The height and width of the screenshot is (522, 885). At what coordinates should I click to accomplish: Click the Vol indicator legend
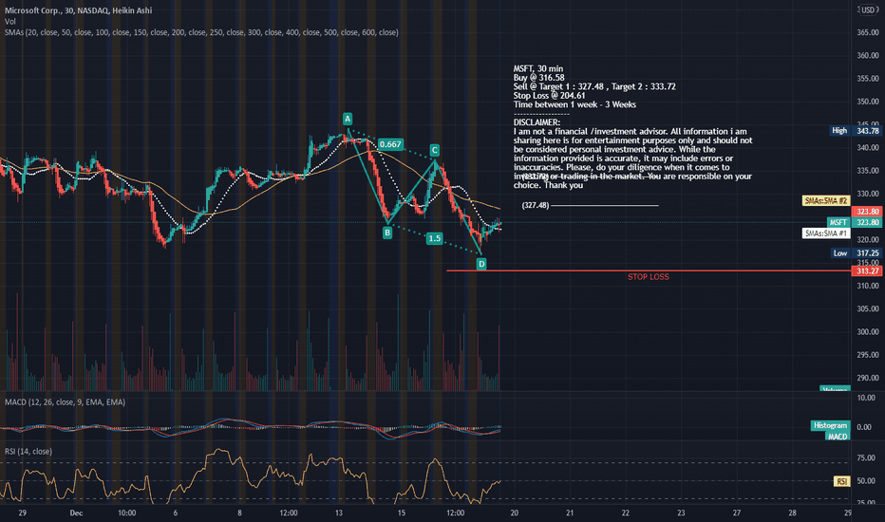point(10,22)
